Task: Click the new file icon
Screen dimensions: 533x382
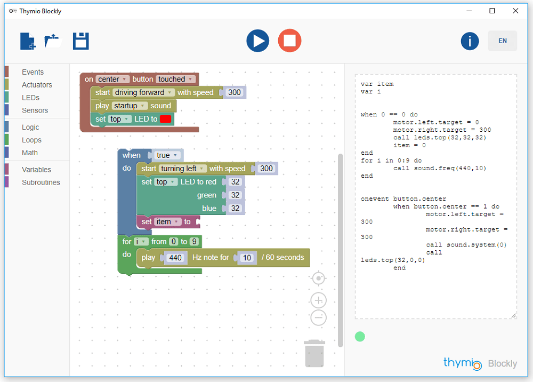Action: [x=28, y=41]
